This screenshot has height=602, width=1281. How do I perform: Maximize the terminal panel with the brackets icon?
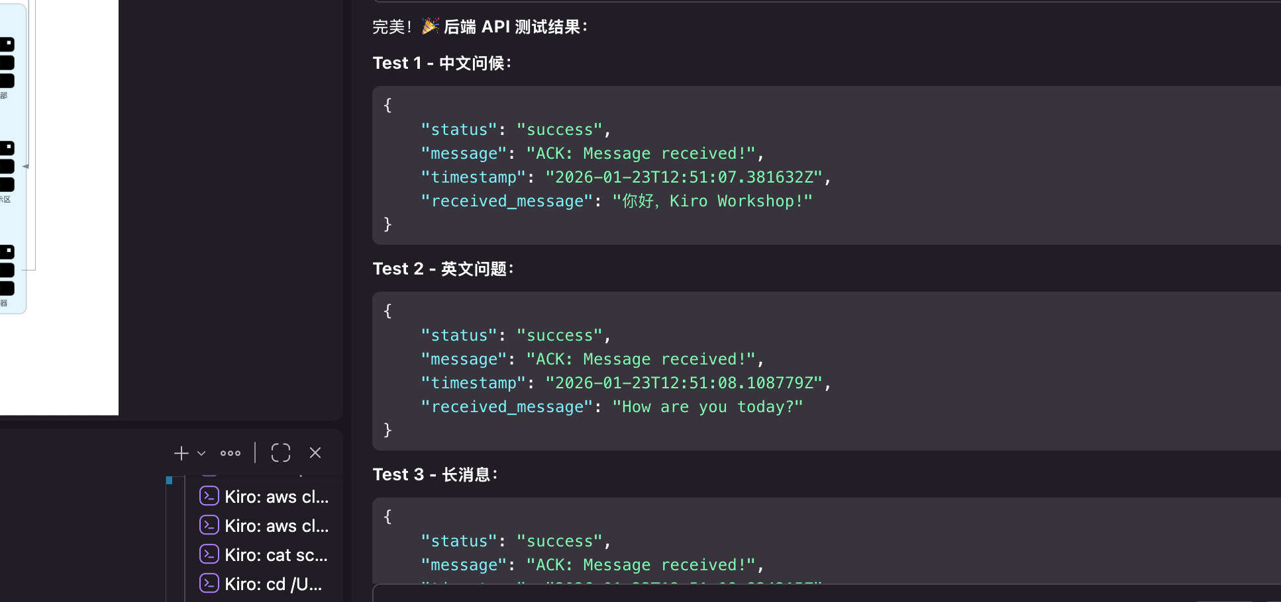click(281, 453)
